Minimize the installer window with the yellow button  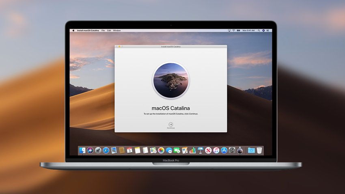tap(119, 47)
